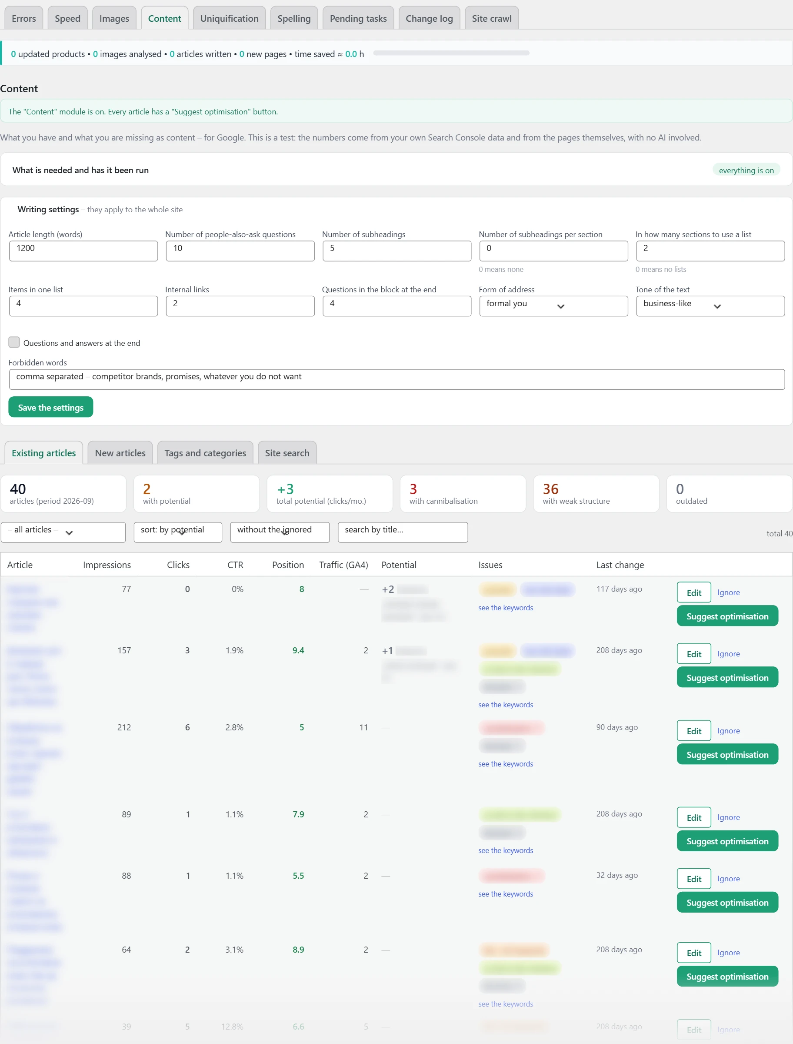This screenshot has height=1044, width=793.
Task: Click the Potential column header
Action: [x=398, y=565]
